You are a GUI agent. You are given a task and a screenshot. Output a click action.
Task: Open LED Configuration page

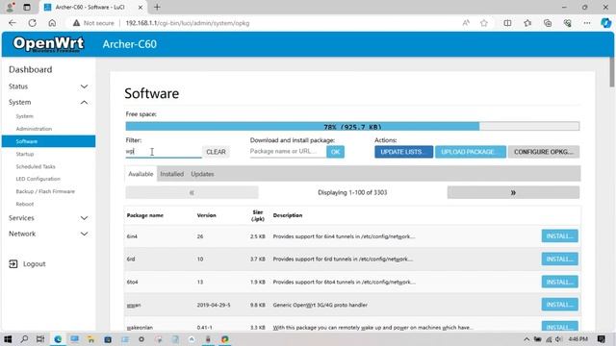click(x=38, y=179)
